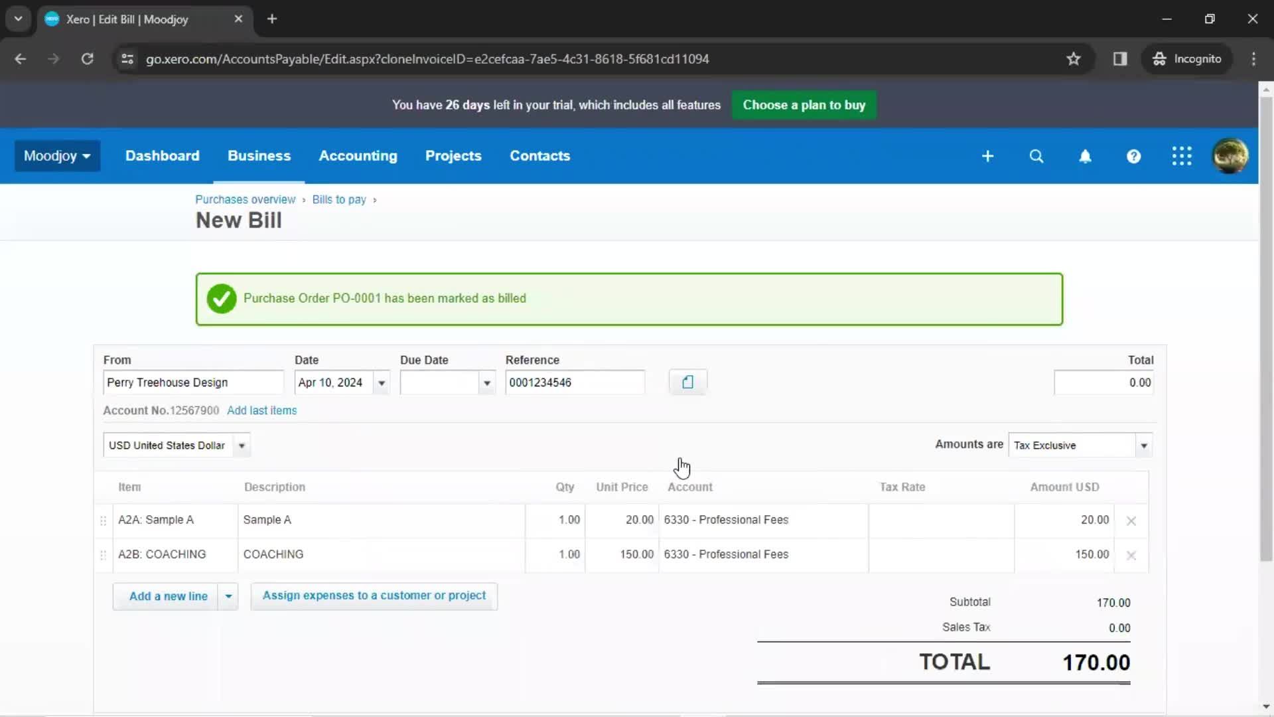Image resolution: width=1274 pixels, height=717 pixels.
Task: Click the Qty 1.00 cell in COACHING row
Action: click(x=555, y=554)
